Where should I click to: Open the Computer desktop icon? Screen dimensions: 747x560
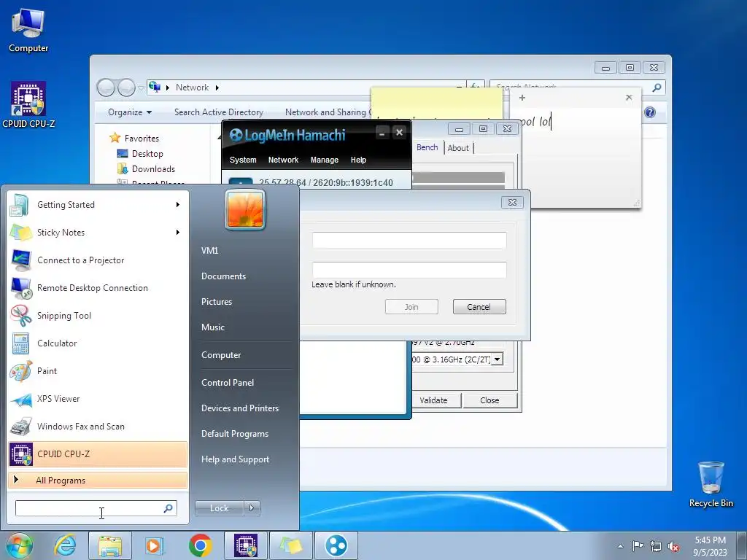pos(28,31)
